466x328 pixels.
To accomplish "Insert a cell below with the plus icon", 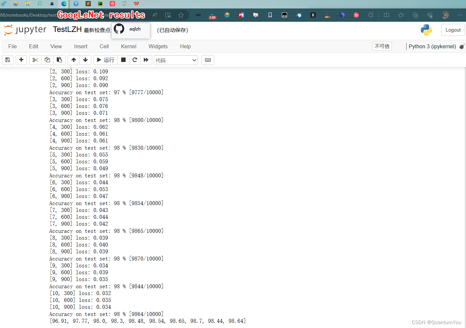I will coord(21,60).
